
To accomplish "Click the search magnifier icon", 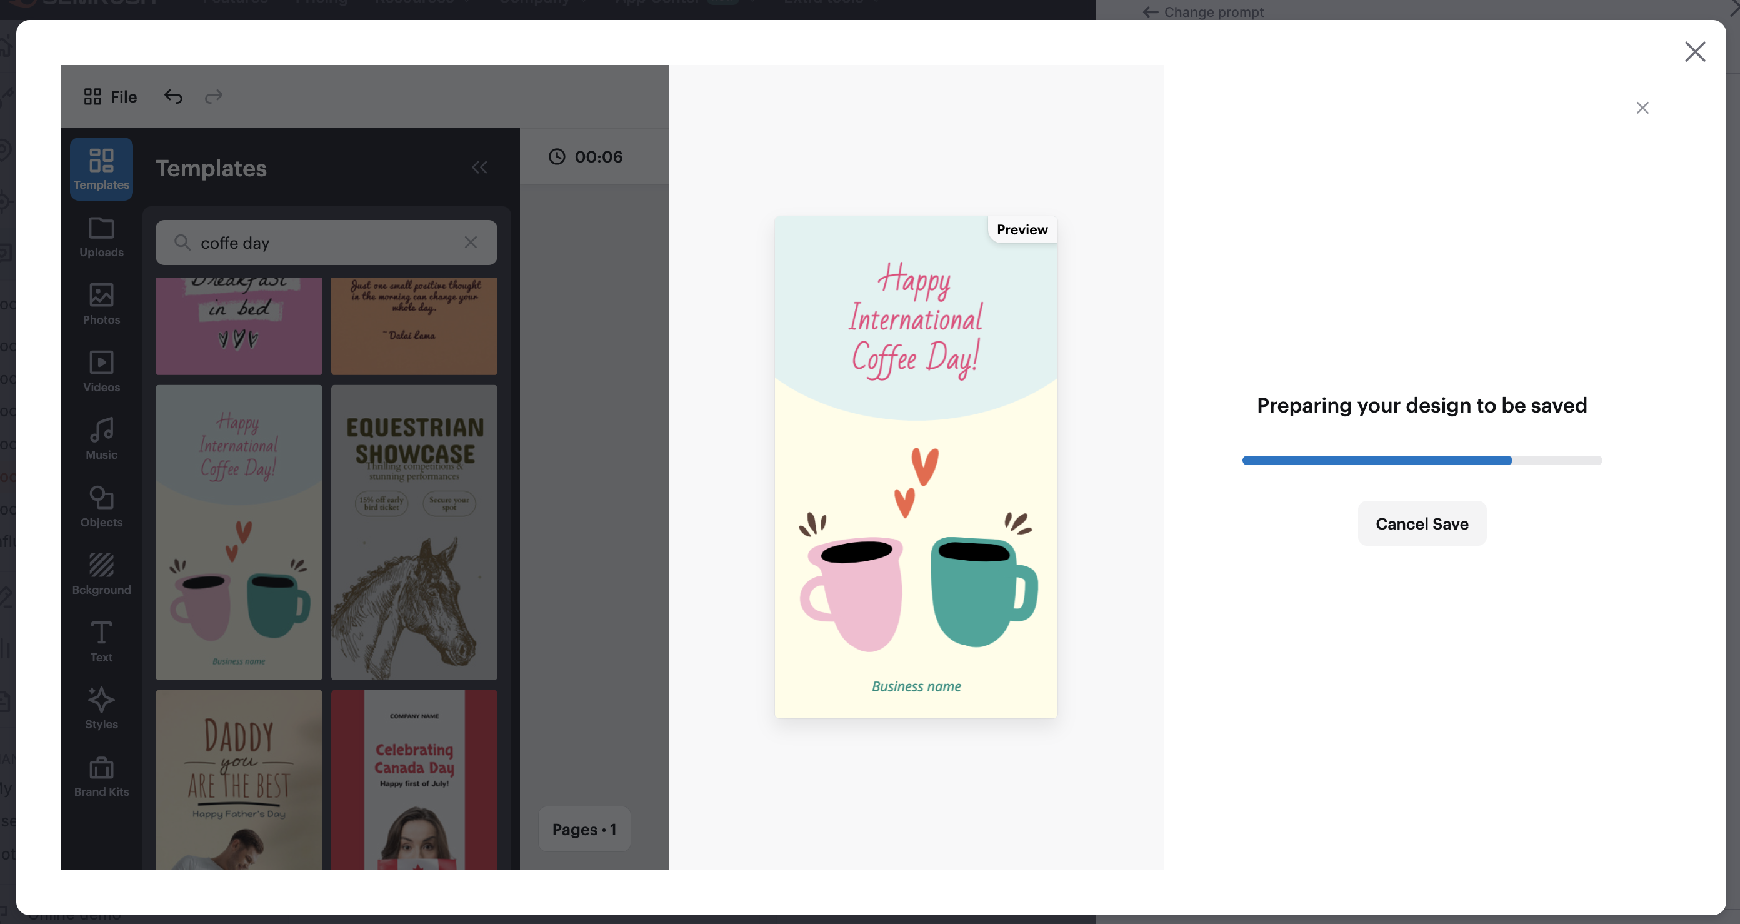I will (x=182, y=242).
